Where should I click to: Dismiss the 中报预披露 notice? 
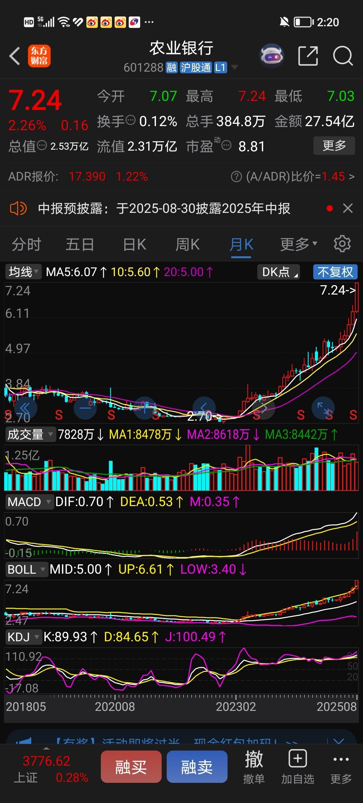pyautogui.click(x=348, y=208)
